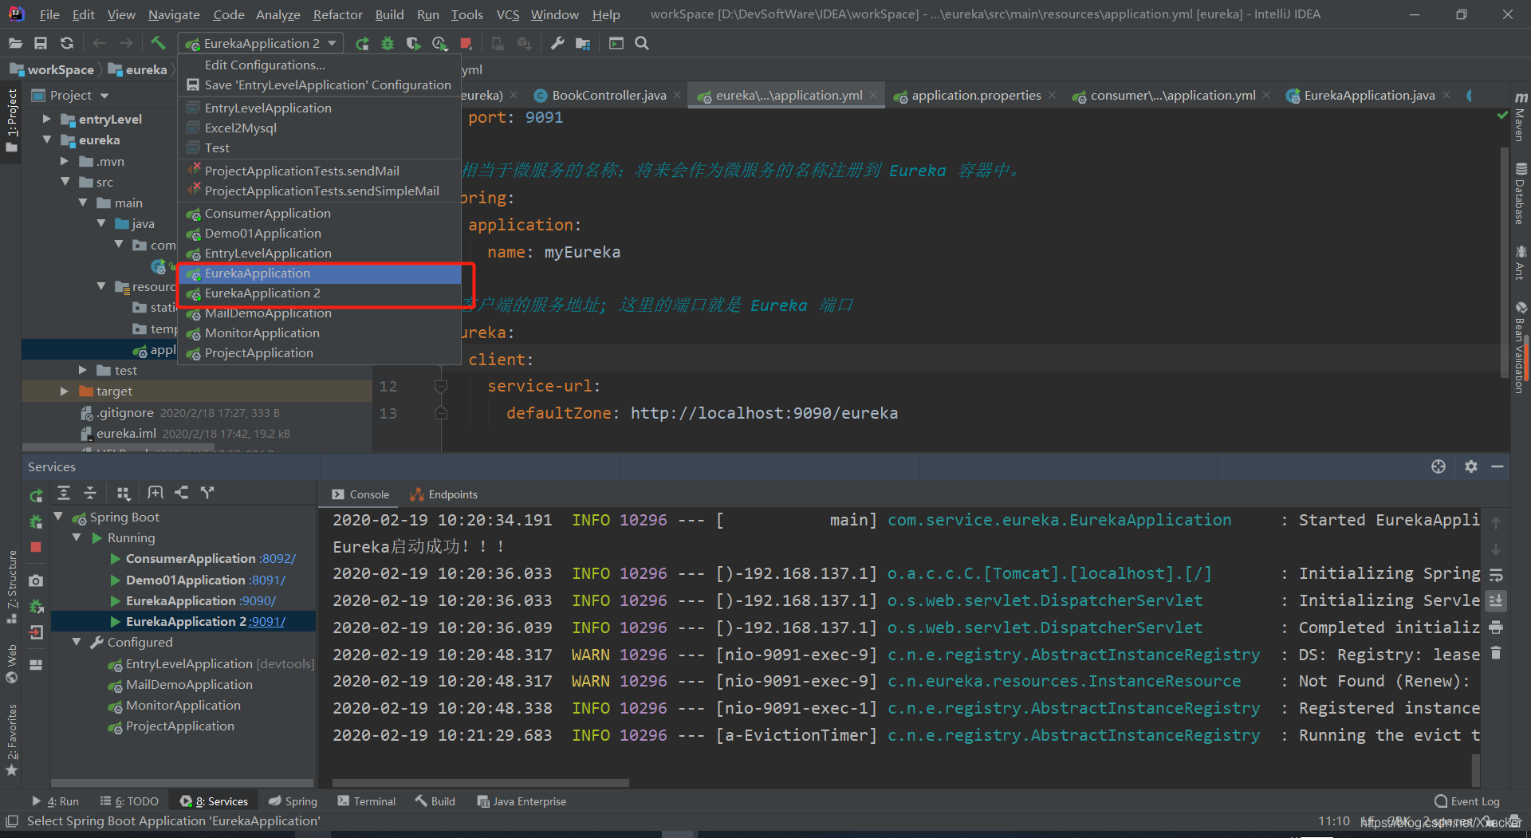Open the Refactor menu

pos(337,14)
